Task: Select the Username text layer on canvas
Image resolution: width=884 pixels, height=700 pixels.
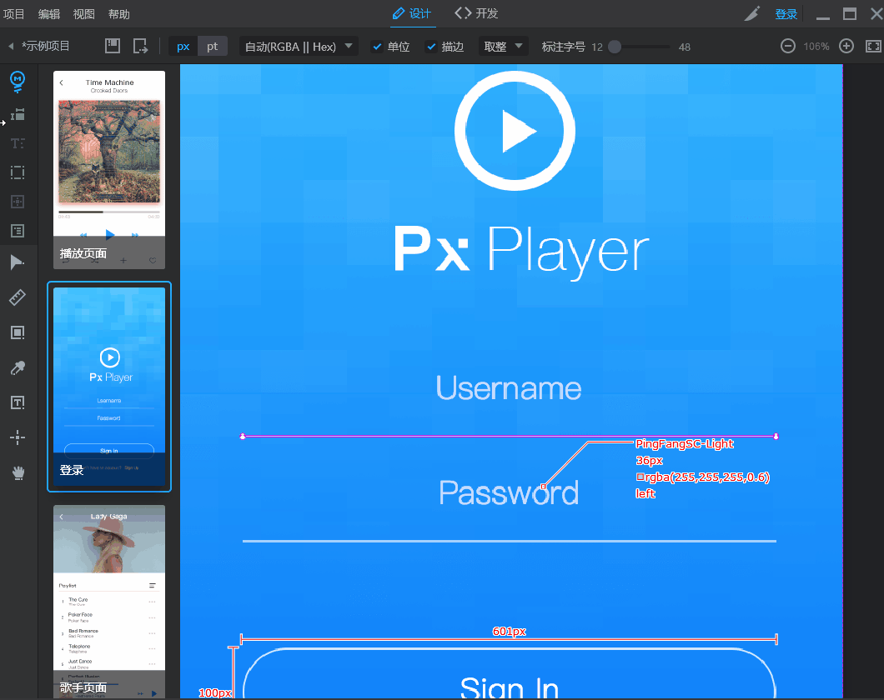Action: pyautogui.click(x=509, y=388)
